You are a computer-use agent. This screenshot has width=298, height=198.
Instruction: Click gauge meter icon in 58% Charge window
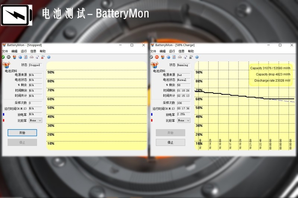tap(180, 57)
